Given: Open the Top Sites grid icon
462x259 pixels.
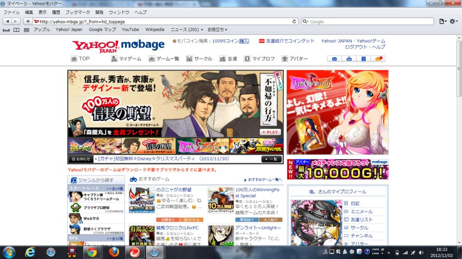Looking at the screenshot, I should [x=26, y=30].
